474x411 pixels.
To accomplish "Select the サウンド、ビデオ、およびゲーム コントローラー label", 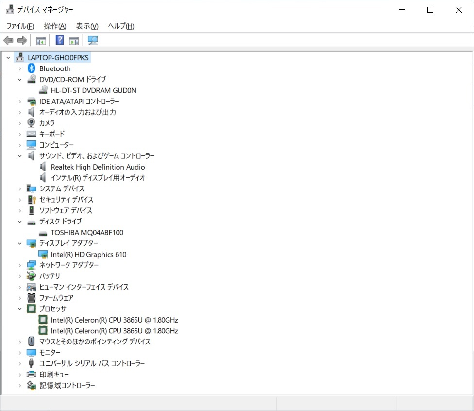I will point(97,156).
